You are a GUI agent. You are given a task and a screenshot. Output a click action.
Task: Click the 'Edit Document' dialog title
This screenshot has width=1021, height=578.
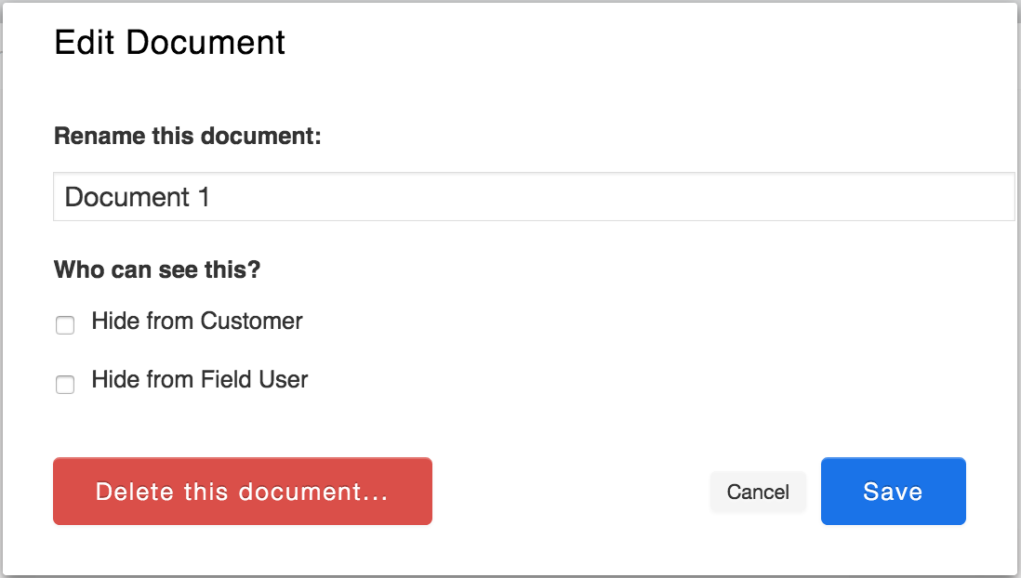(x=169, y=43)
